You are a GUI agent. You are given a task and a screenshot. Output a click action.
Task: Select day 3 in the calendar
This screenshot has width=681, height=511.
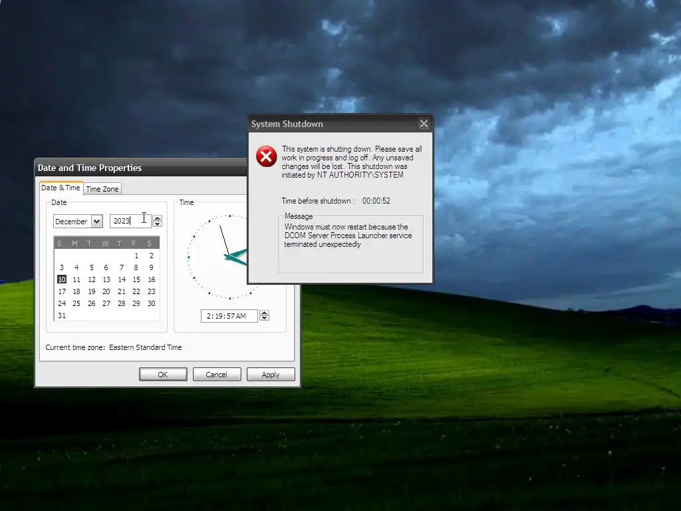pos(62,267)
